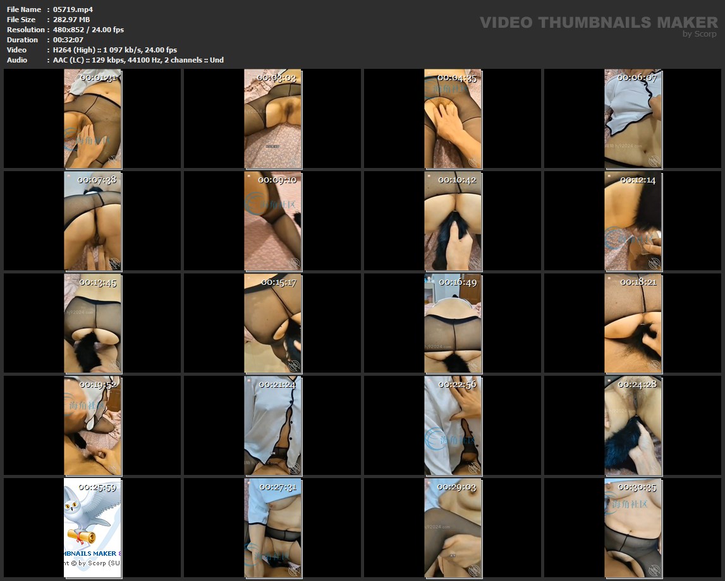Choose the thumbnail timestamped 00:22:56
This screenshot has width=725, height=581.
click(453, 426)
